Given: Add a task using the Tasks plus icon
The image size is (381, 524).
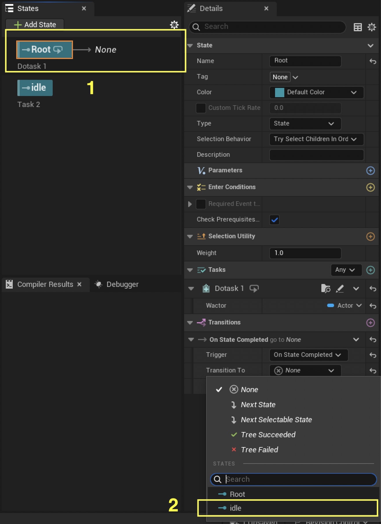Looking at the screenshot, I should [x=370, y=270].
